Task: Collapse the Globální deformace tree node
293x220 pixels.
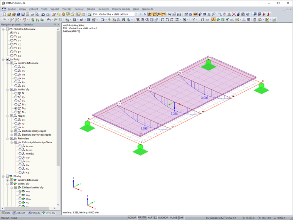Action: click(x=3, y=29)
